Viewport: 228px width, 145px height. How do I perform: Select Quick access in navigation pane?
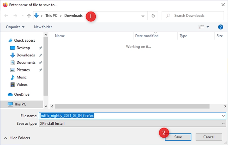point(22,40)
